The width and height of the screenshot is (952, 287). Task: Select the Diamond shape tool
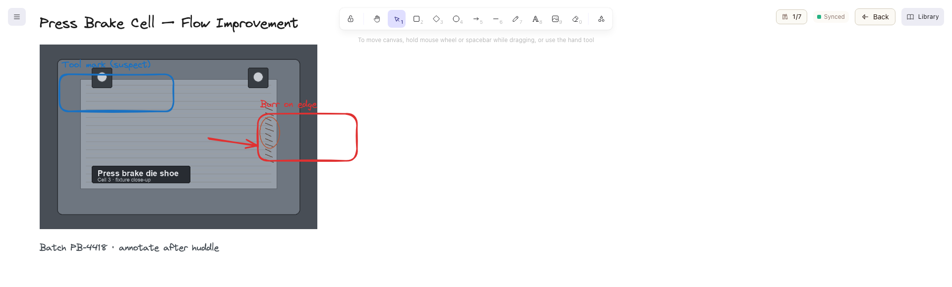click(436, 19)
